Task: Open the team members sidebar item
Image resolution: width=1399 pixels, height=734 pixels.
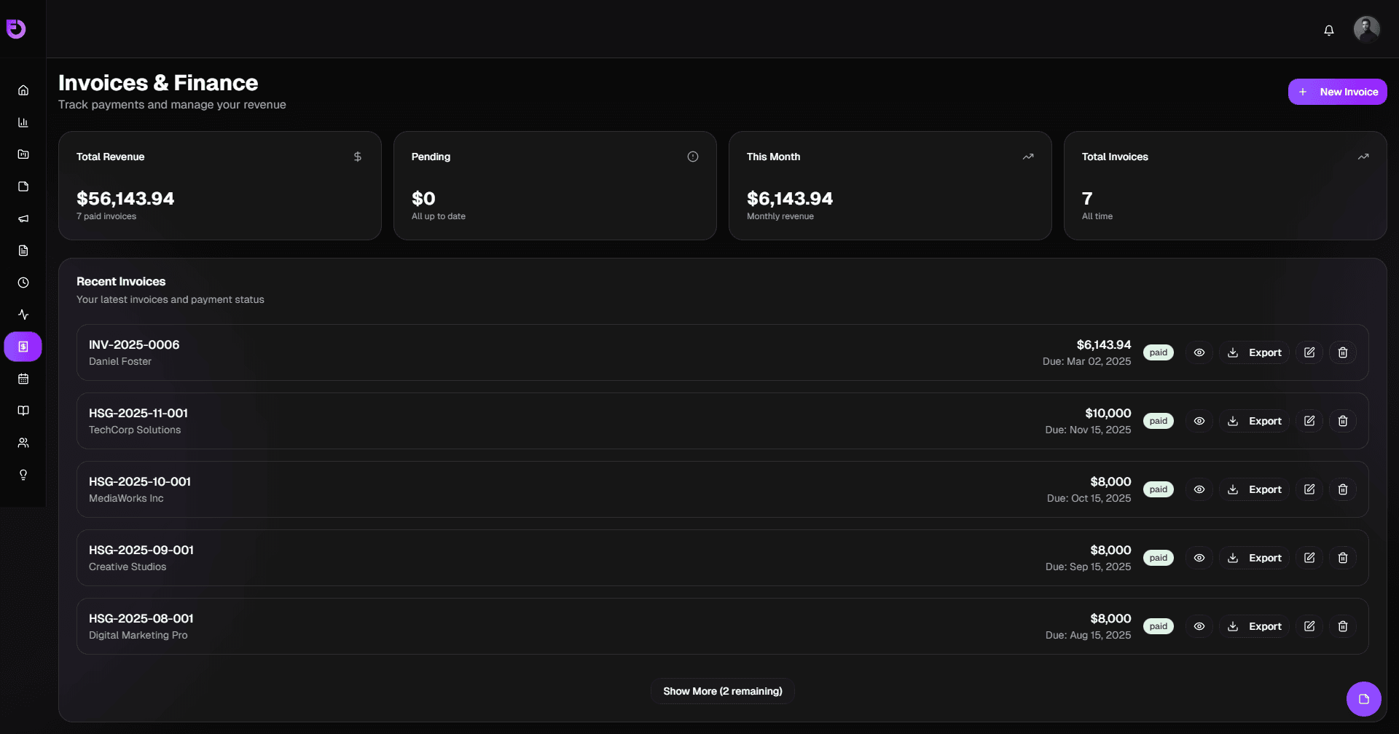Action: pyautogui.click(x=23, y=443)
